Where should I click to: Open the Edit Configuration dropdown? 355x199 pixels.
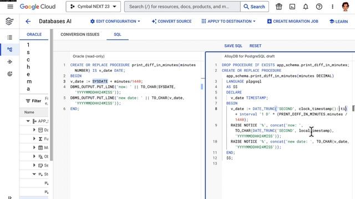[115, 21]
